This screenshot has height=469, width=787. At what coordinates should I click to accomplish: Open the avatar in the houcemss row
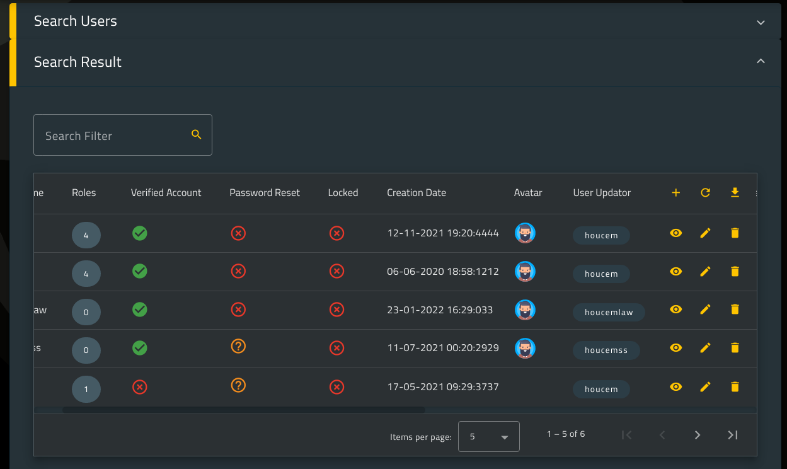click(526, 348)
